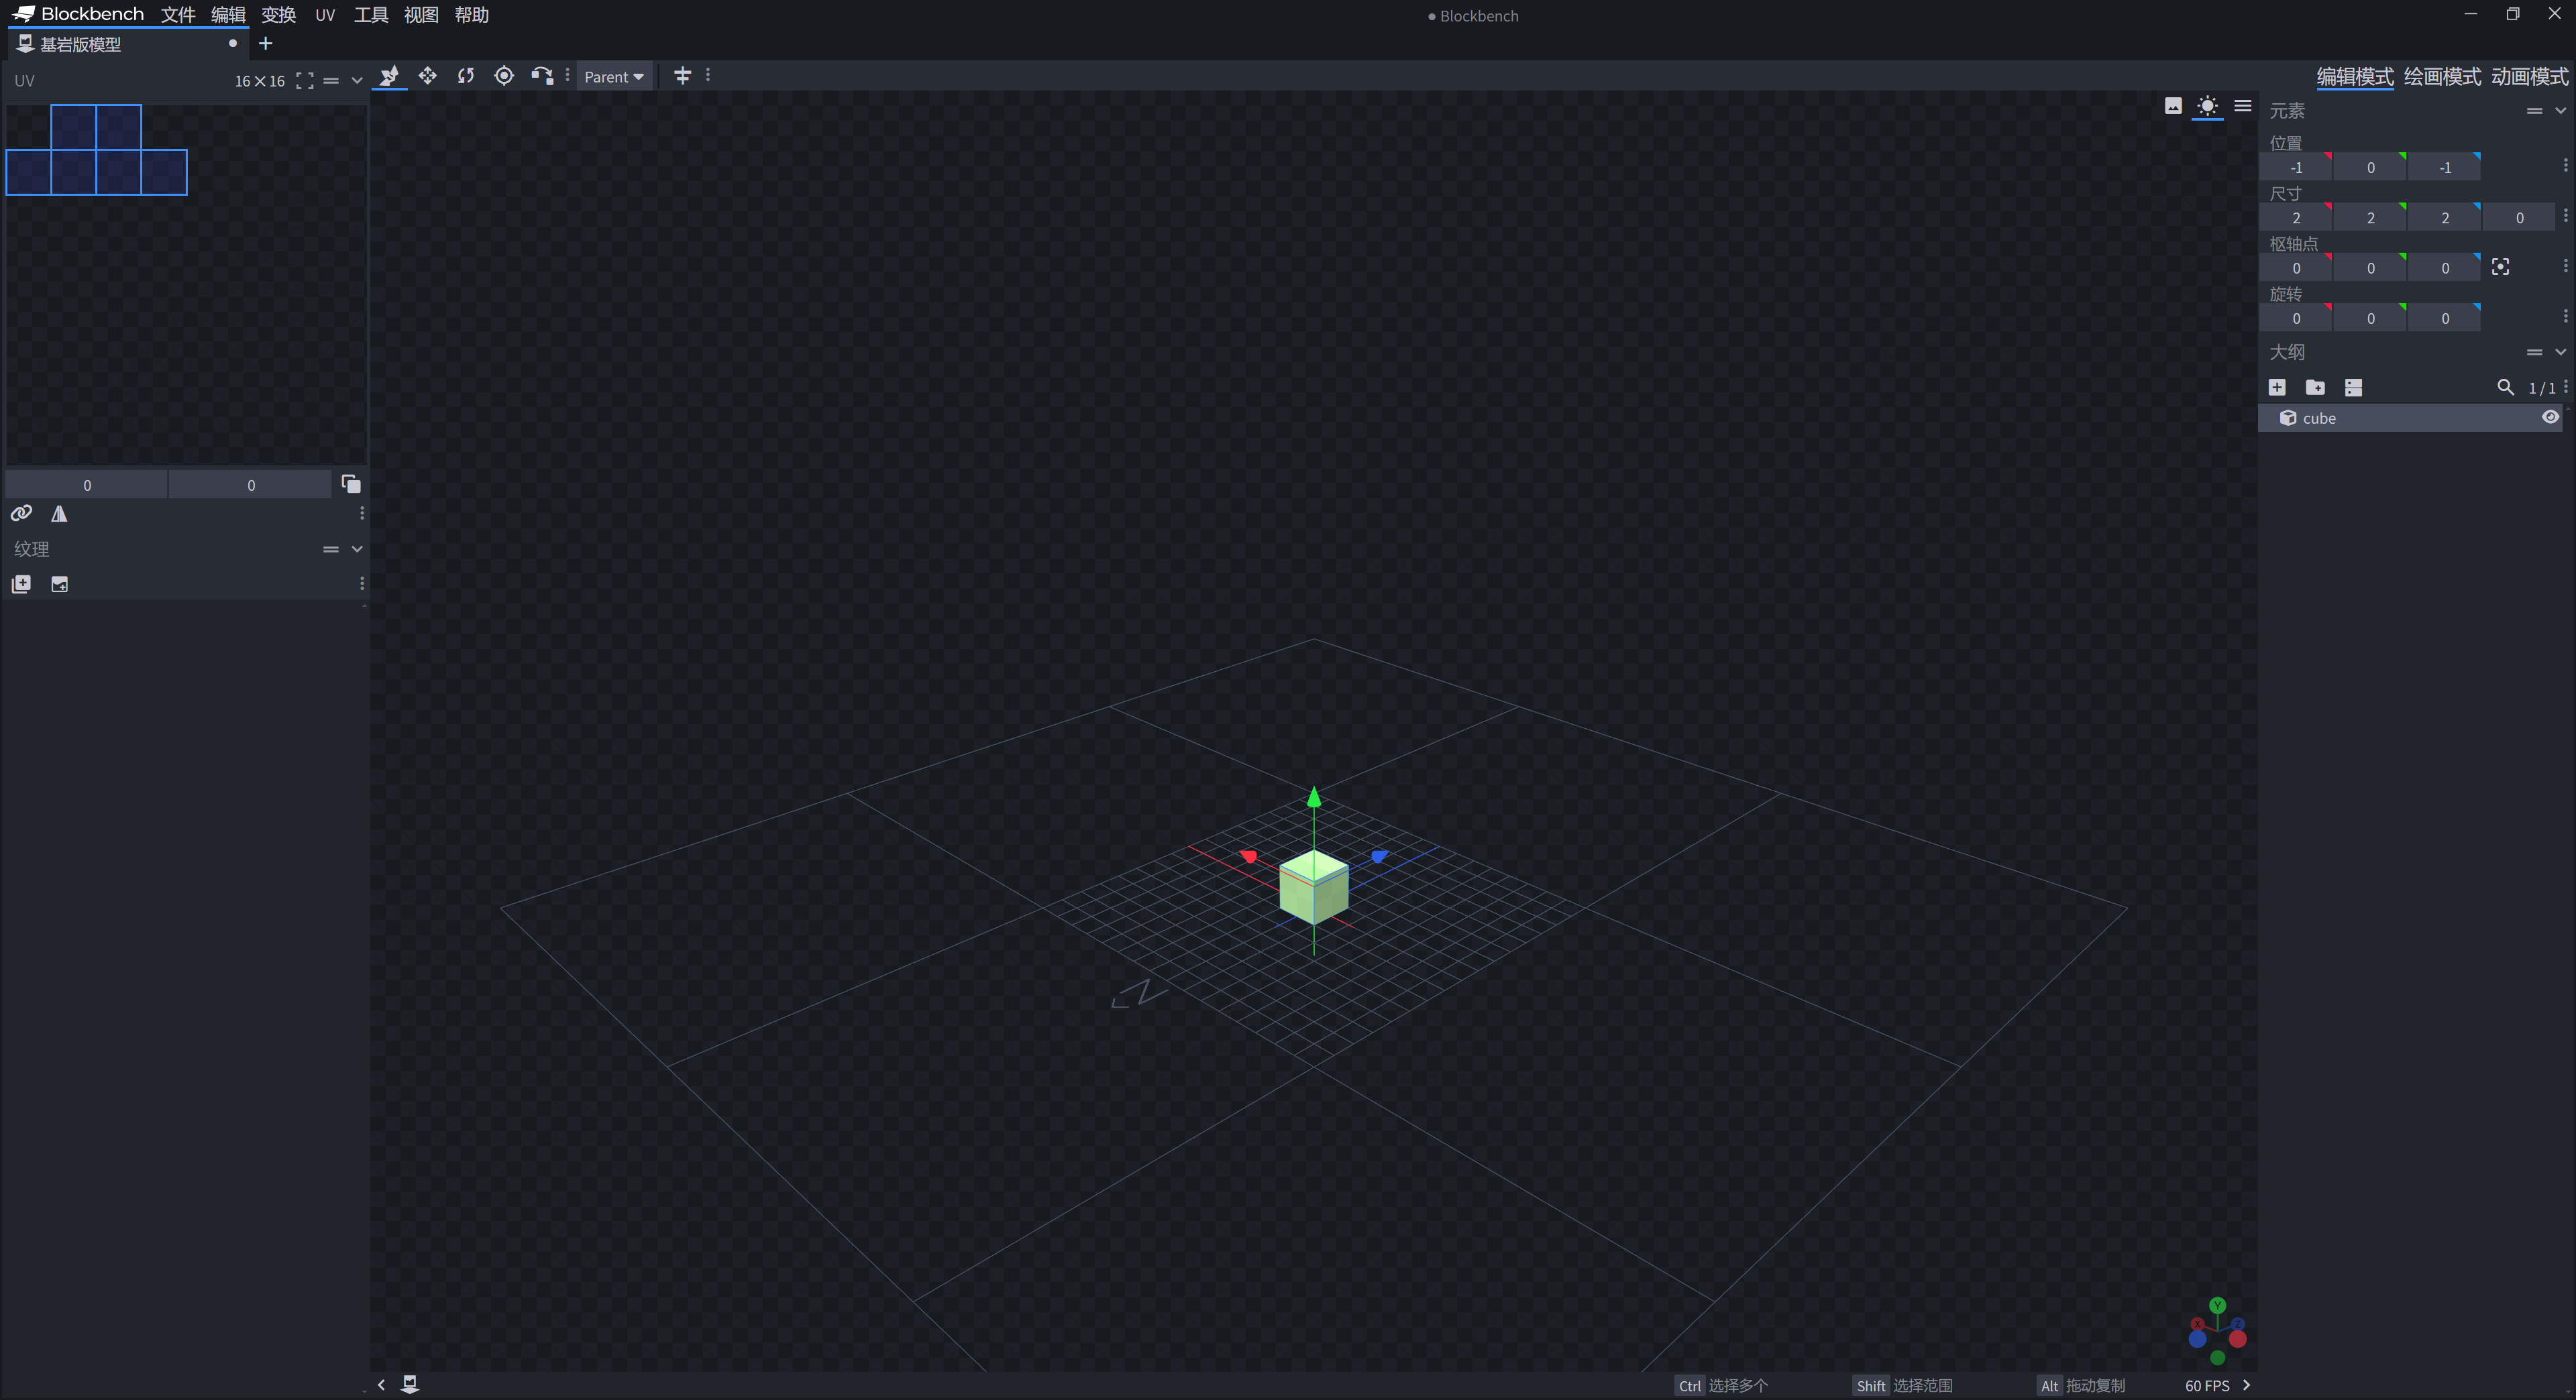2576x1400 pixels.
Task: Click the blue Z axis gizmo handle
Action: click(x=1379, y=856)
